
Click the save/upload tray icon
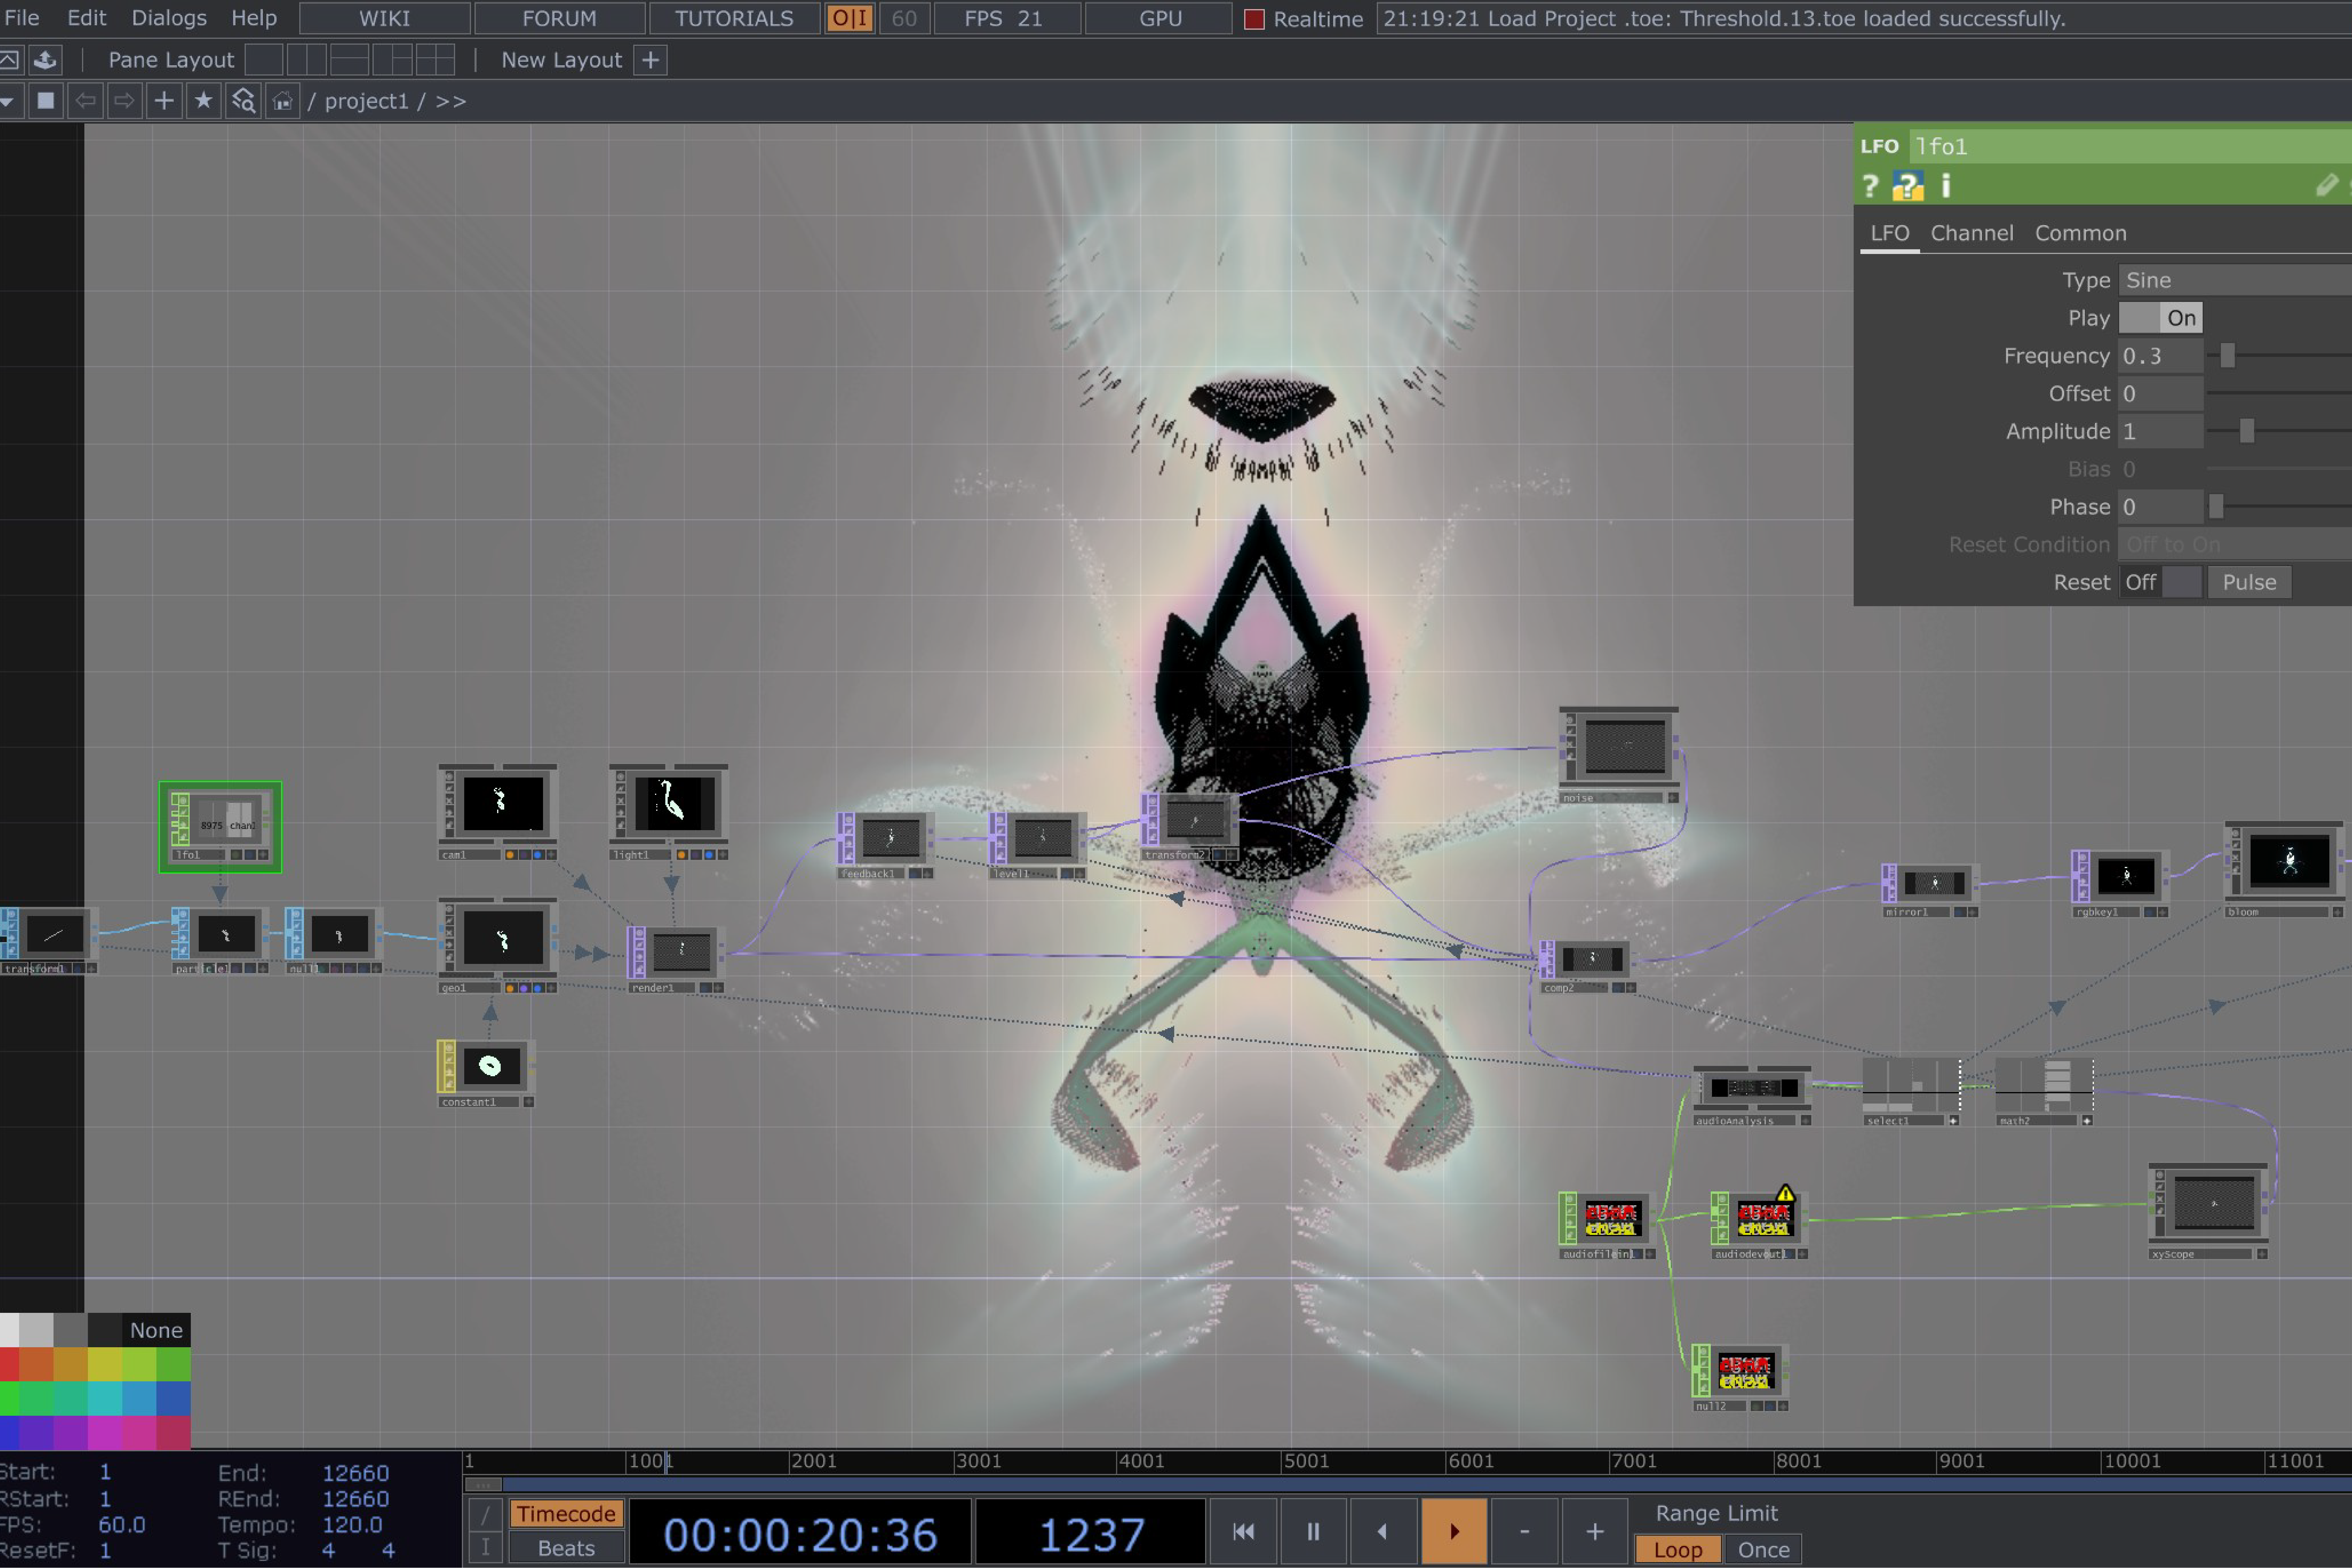[x=45, y=60]
